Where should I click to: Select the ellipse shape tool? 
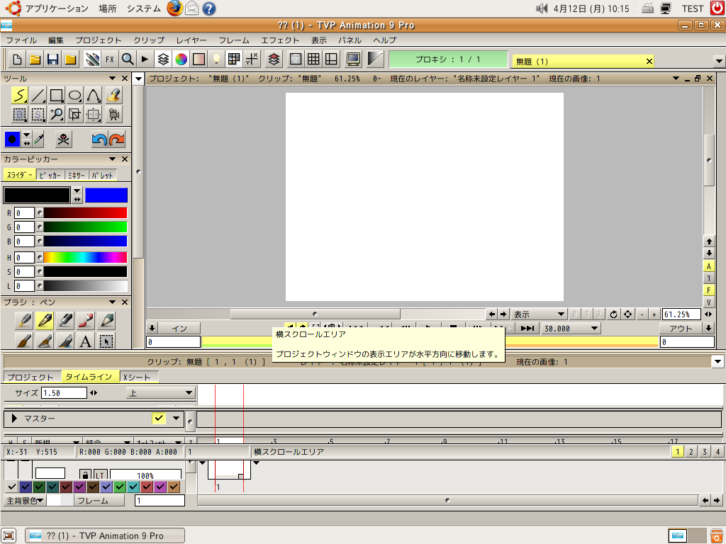pos(75,96)
